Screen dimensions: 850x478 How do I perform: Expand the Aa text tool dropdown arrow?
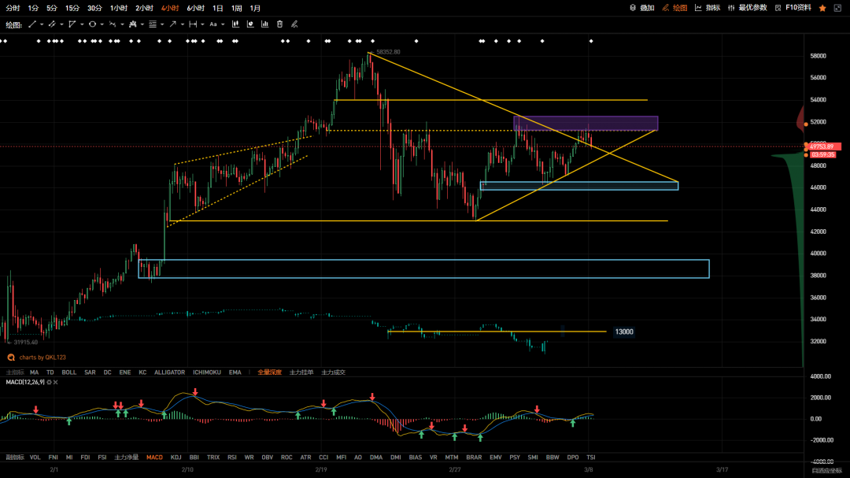tap(224, 24)
